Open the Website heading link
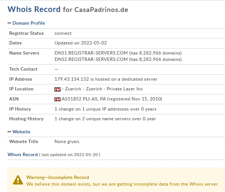The height and width of the screenshot is (192, 225). [21, 132]
